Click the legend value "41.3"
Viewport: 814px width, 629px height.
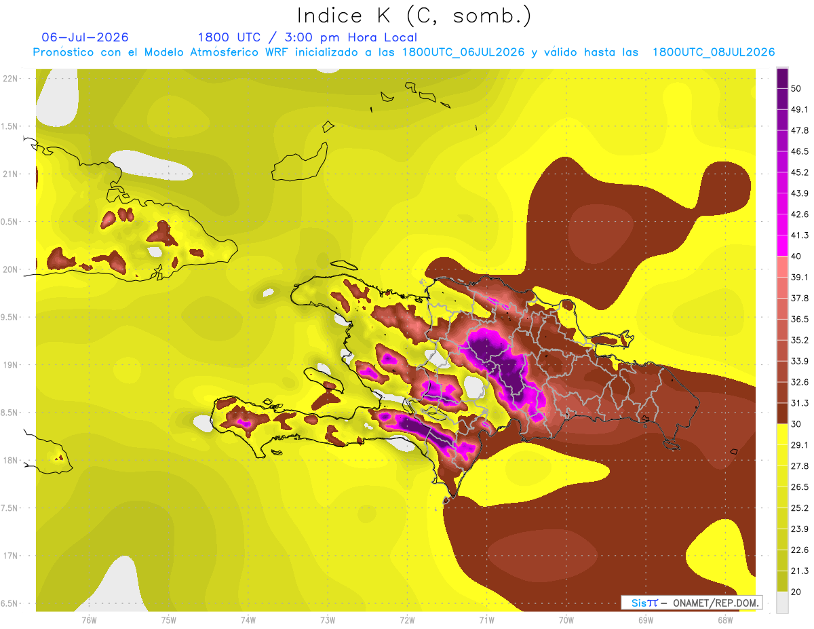[x=800, y=235]
